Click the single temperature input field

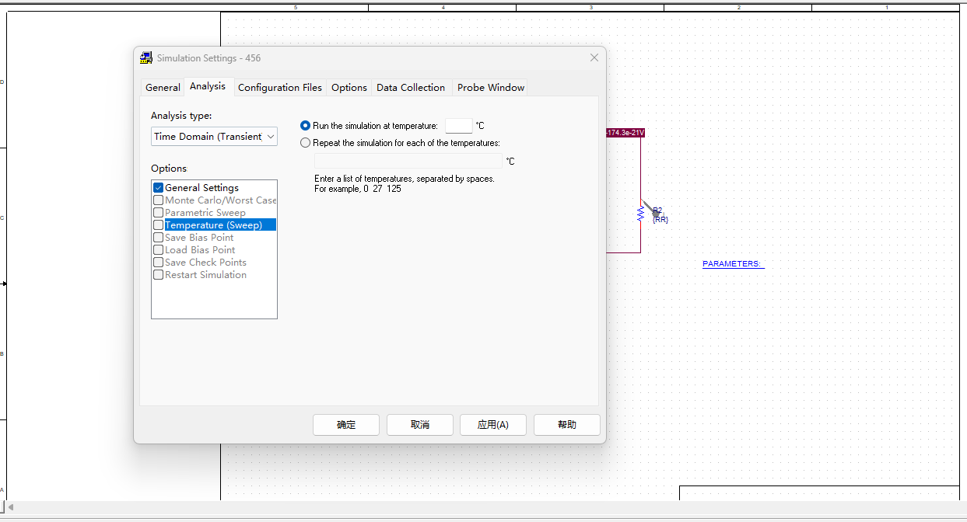459,126
